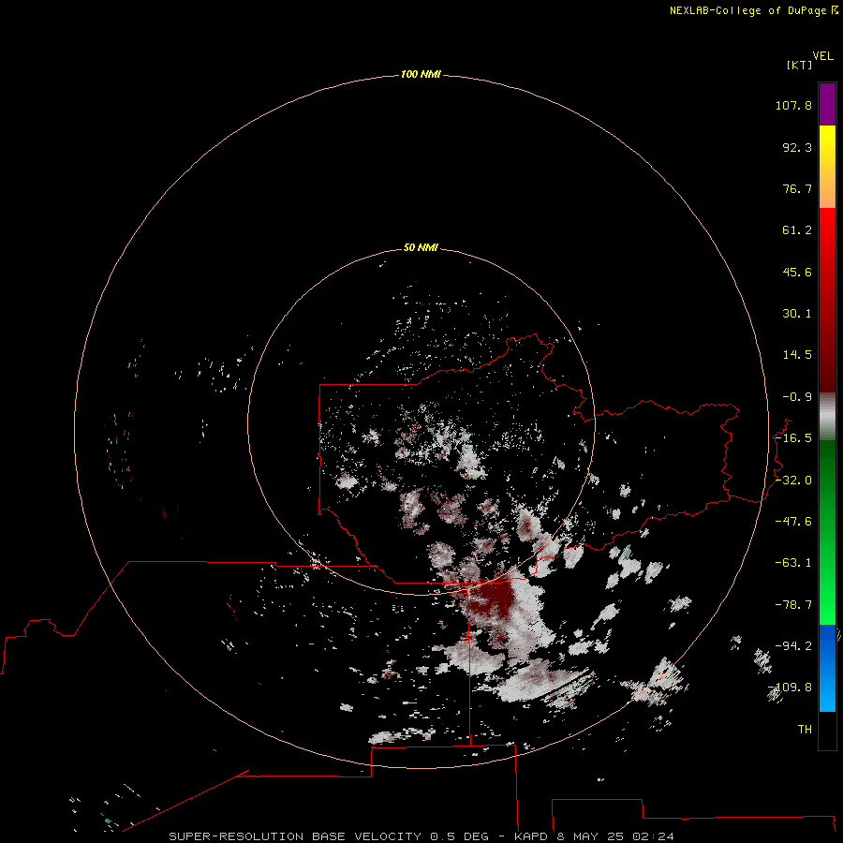
Task: Select the [KT] units label
Action: click(x=800, y=65)
